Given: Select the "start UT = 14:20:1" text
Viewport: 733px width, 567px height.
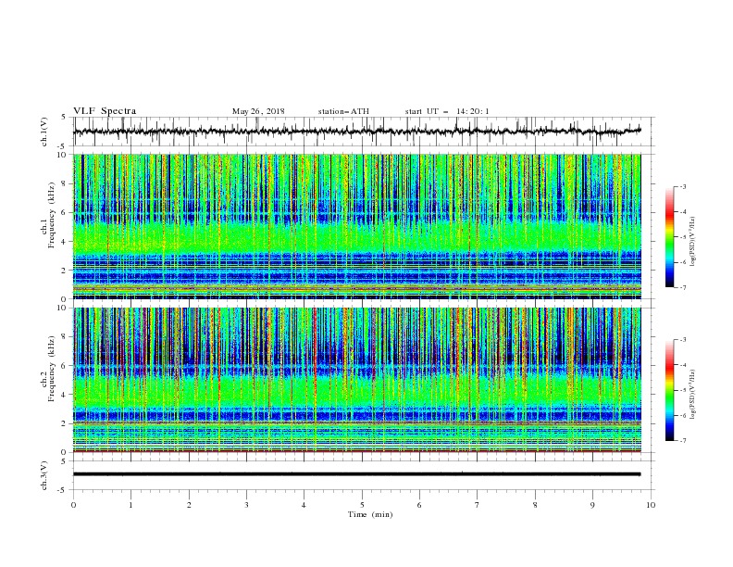Looking at the screenshot, I should (x=447, y=111).
